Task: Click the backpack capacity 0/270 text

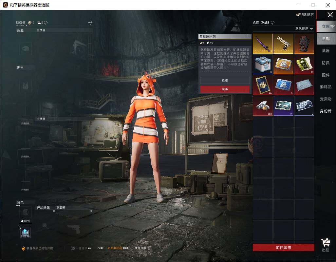Action: [26, 221]
